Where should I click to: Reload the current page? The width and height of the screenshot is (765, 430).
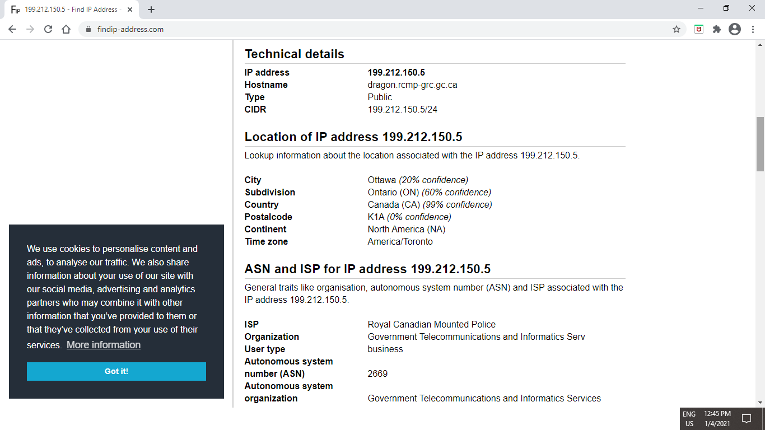[x=48, y=29]
